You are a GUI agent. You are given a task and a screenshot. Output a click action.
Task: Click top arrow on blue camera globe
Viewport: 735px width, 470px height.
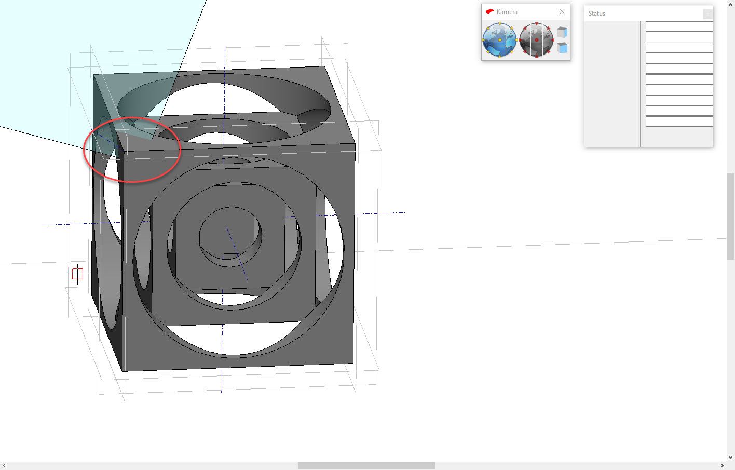[x=500, y=24]
